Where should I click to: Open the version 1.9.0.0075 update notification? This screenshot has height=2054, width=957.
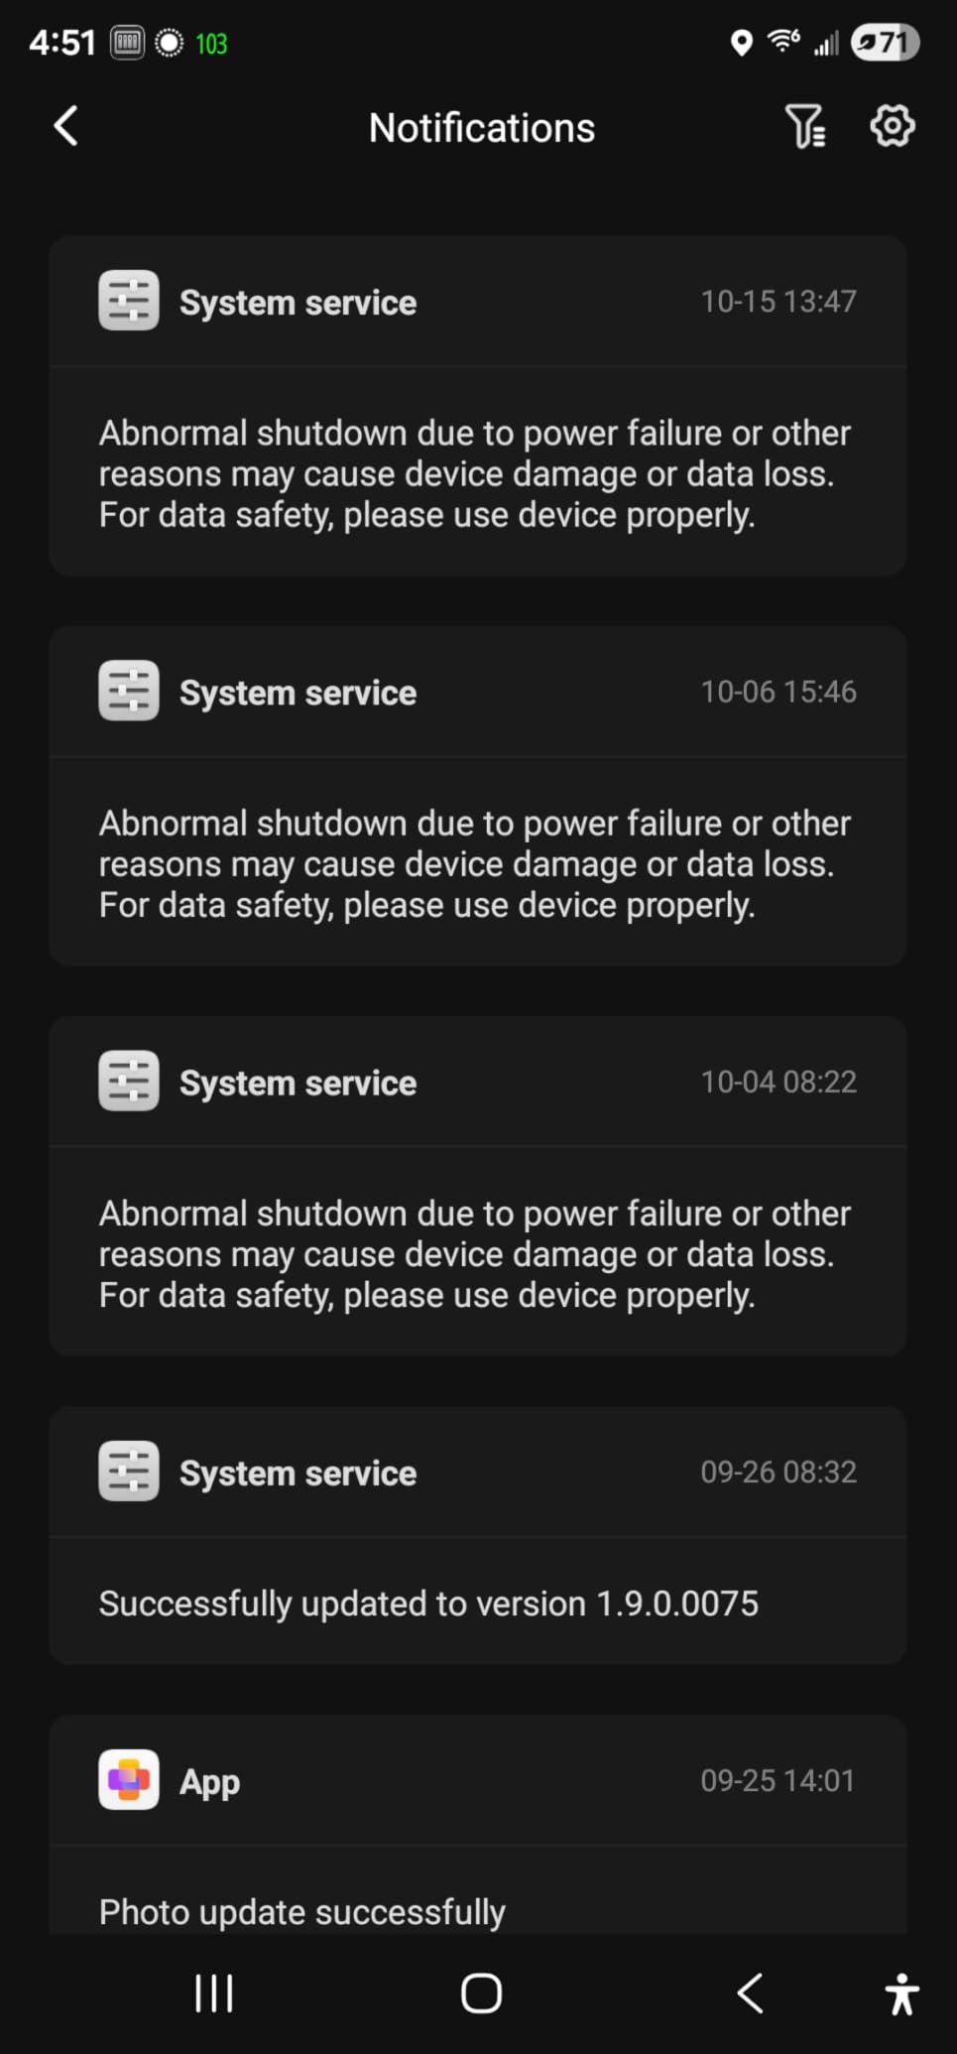click(478, 1602)
